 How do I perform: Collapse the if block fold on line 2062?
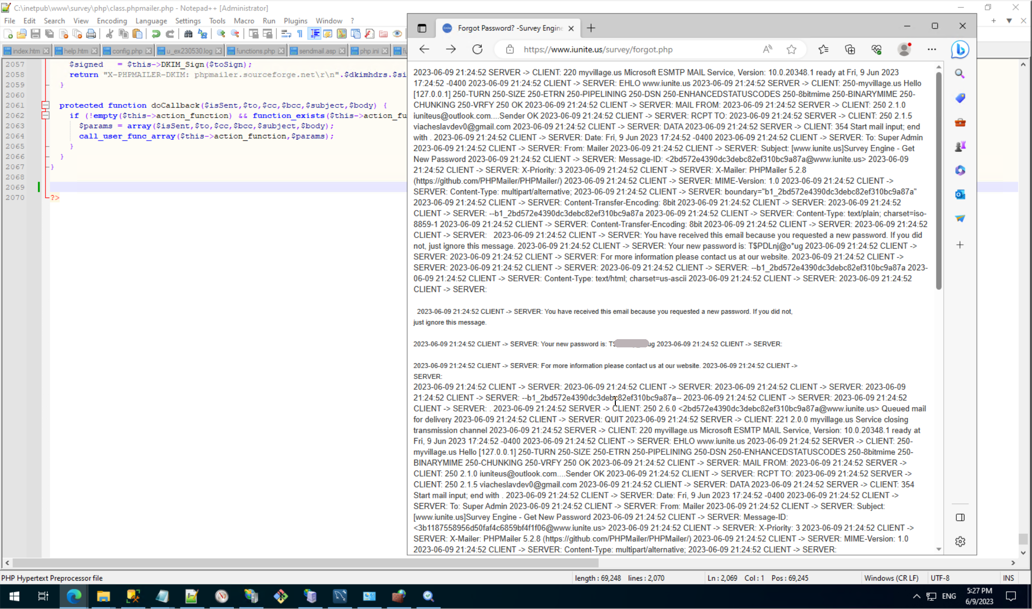[45, 116]
